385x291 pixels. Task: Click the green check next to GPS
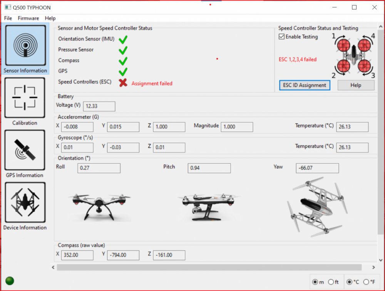tap(123, 72)
